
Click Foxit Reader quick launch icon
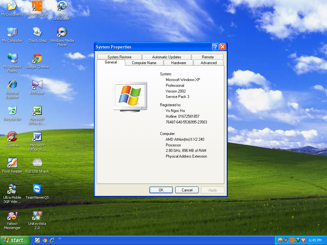(x=37, y=240)
